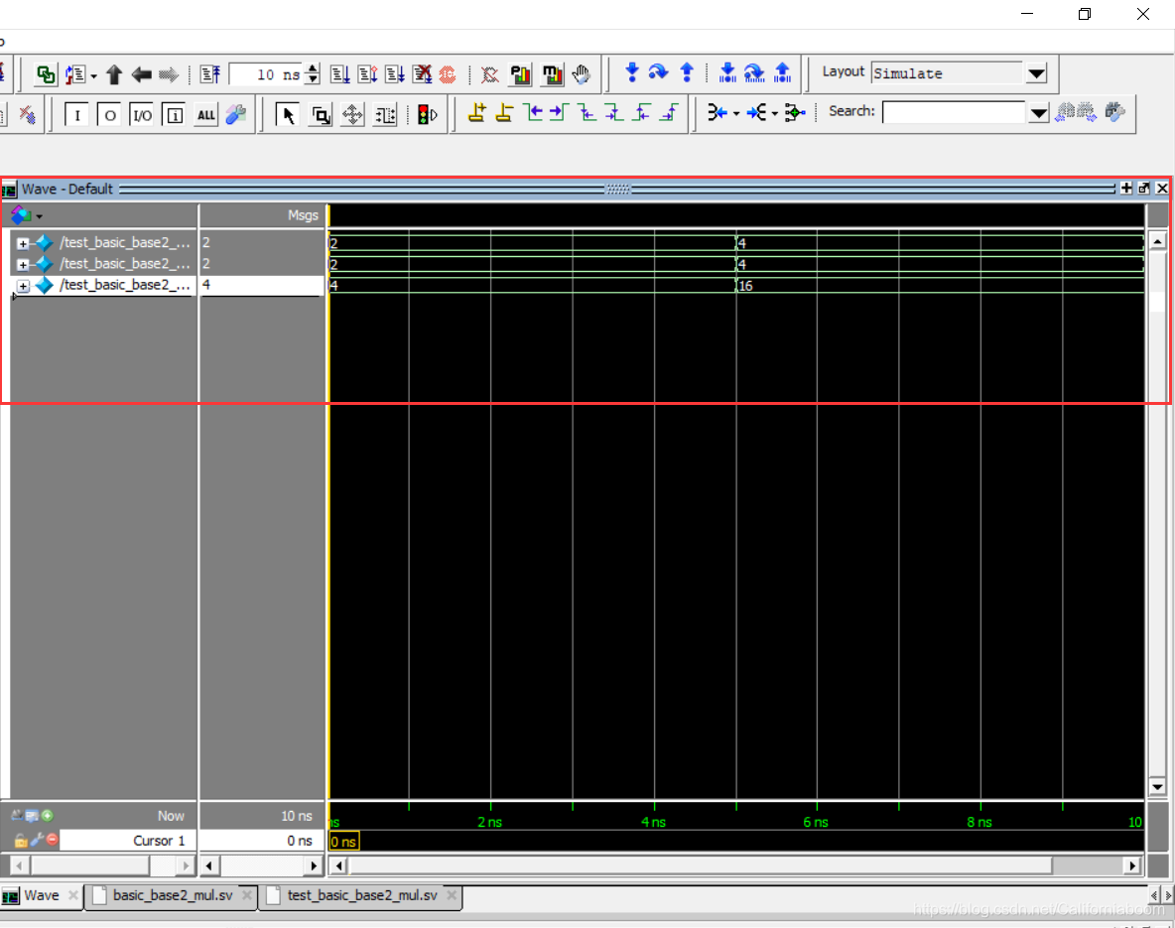Click the Memory Profiling icon
Screen dimensions: 1175x928
(553, 74)
